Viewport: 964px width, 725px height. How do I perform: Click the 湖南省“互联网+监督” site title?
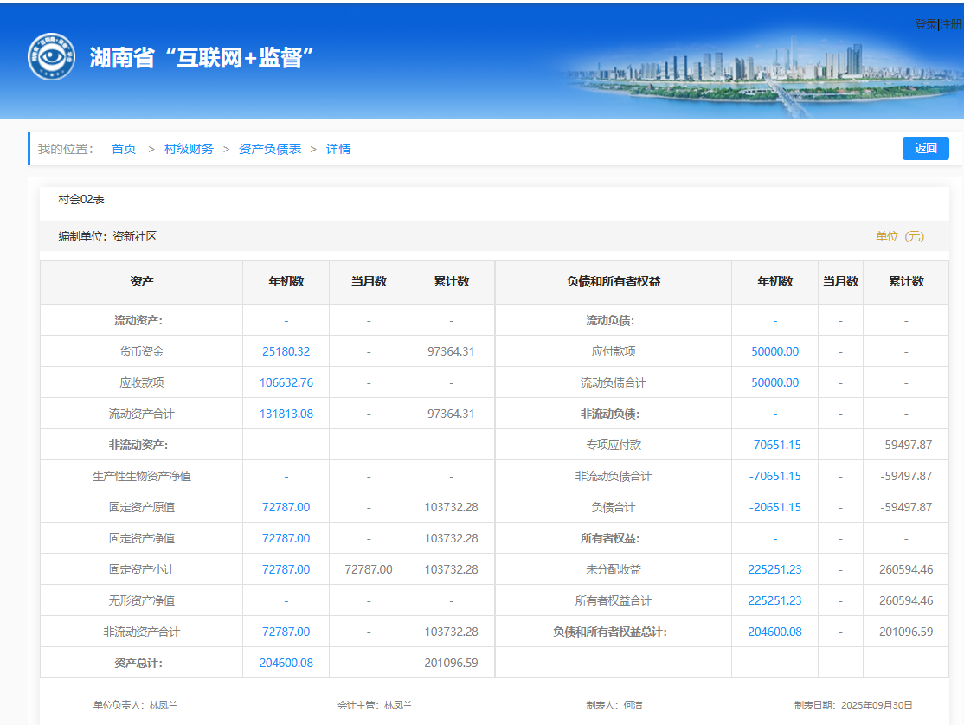click(x=201, y=58)
